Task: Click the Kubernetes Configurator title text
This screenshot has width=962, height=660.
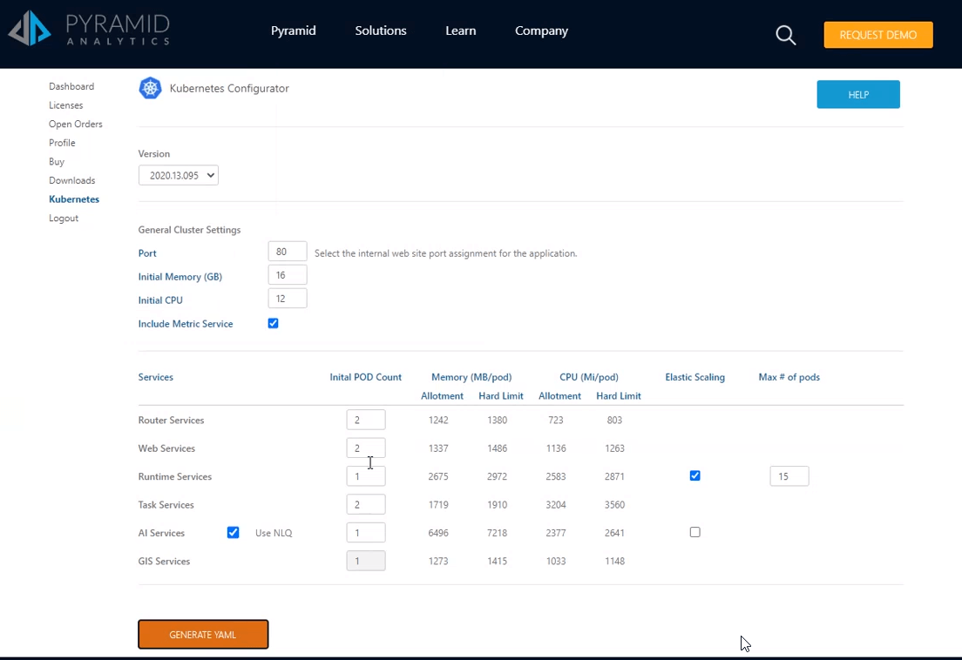Action: click(229, 88)
